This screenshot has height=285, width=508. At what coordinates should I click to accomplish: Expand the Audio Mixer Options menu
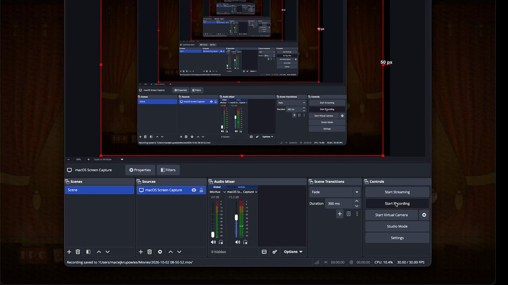tap(293, 252)
